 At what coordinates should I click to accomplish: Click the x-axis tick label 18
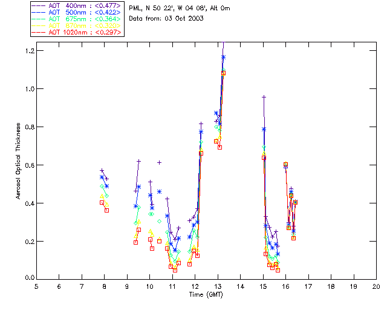click(x=331, y=286)
